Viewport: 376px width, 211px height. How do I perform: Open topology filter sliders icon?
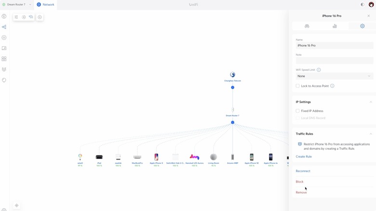pyautogui.click(x=16, y=17)
